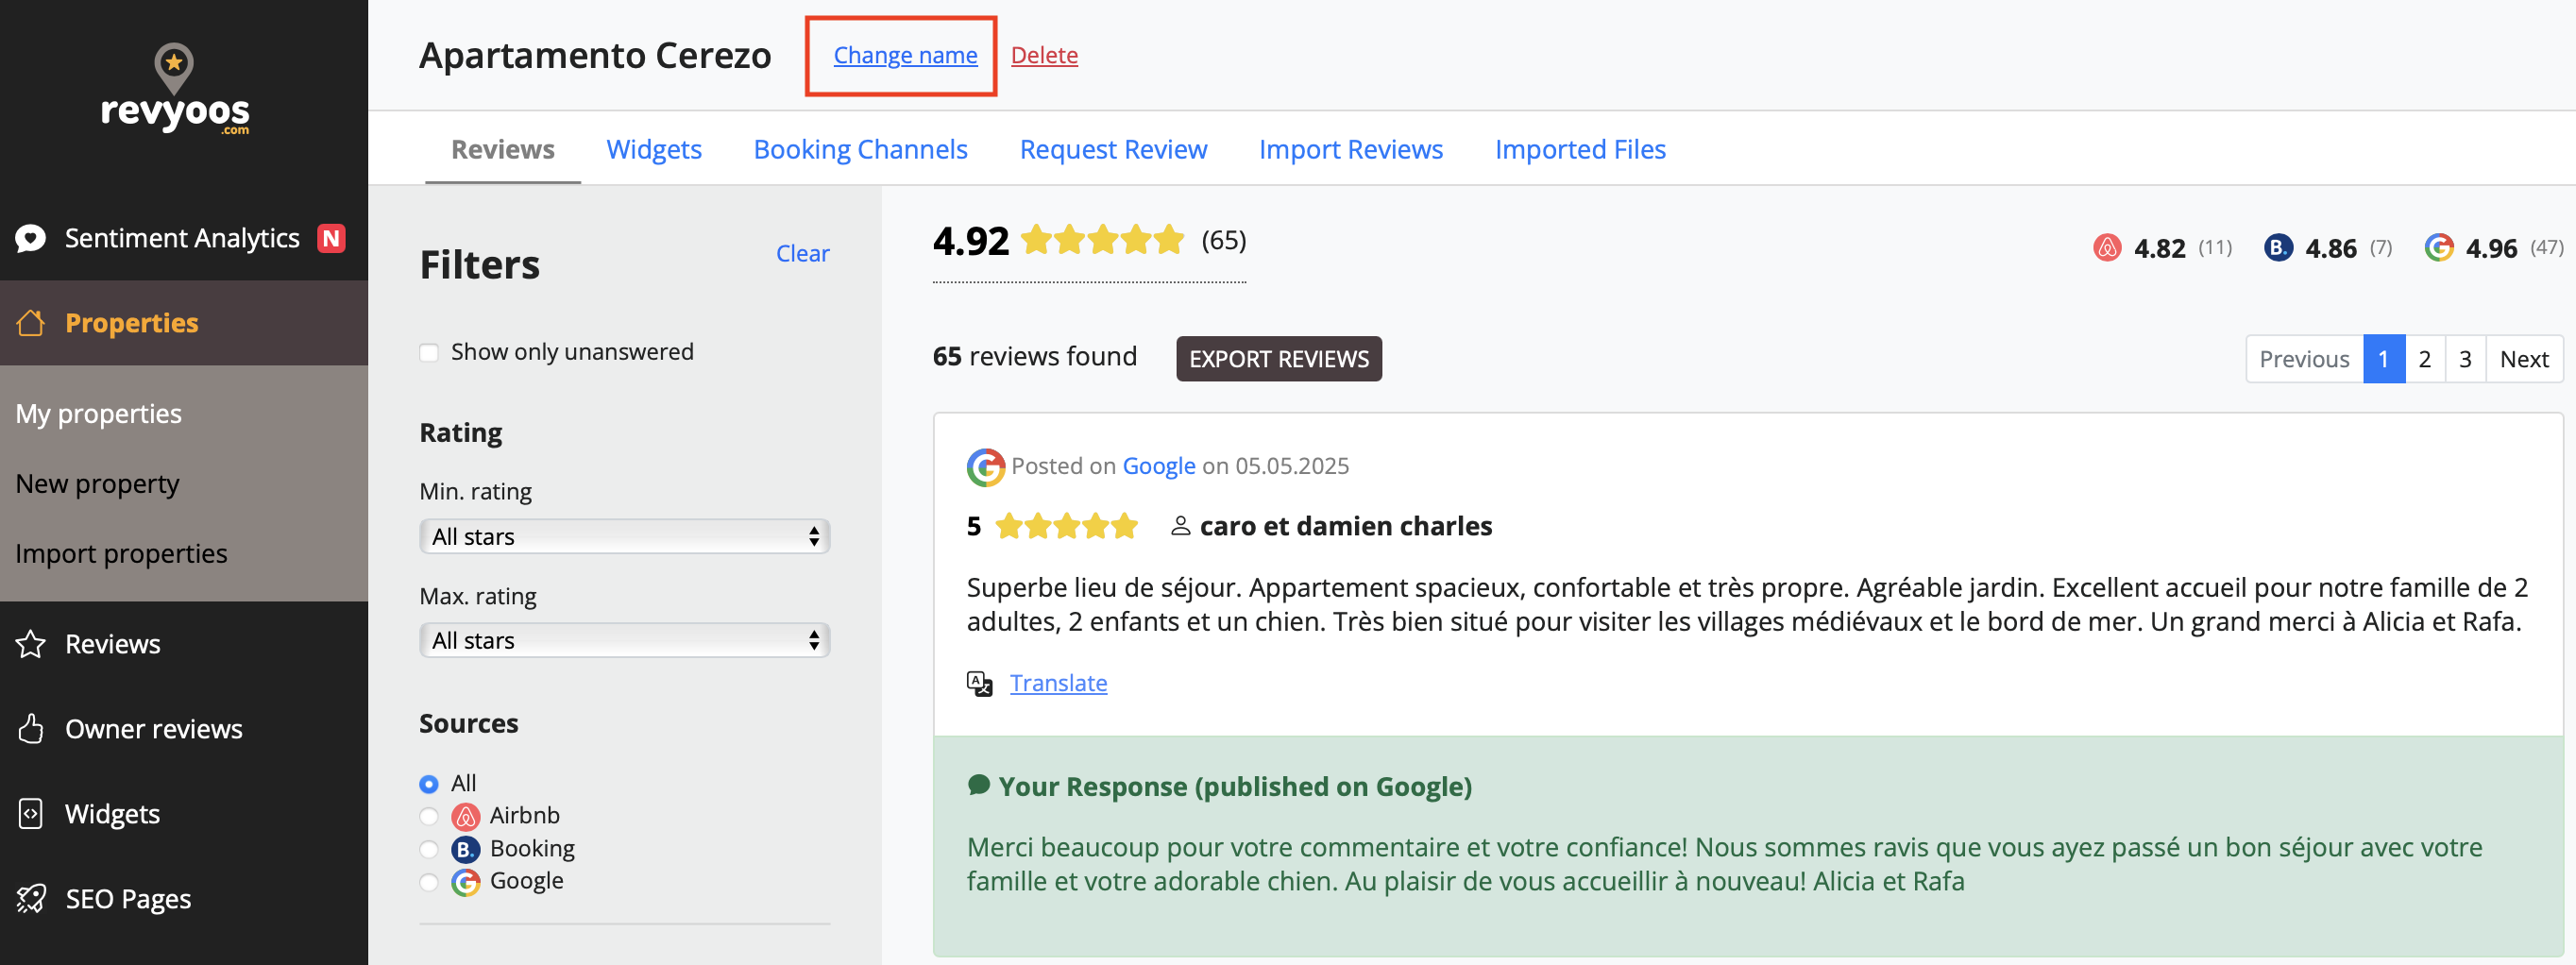Open New property in sidebar

[97, 484]
